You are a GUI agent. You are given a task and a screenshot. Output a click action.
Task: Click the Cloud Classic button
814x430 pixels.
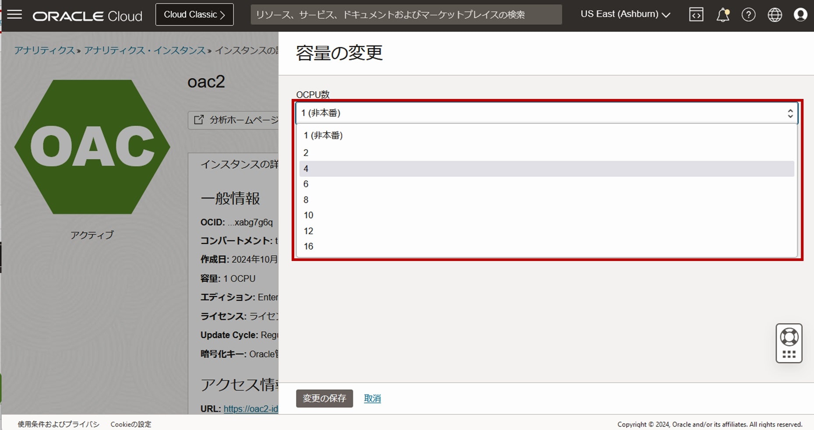click(x=194, y=14)
